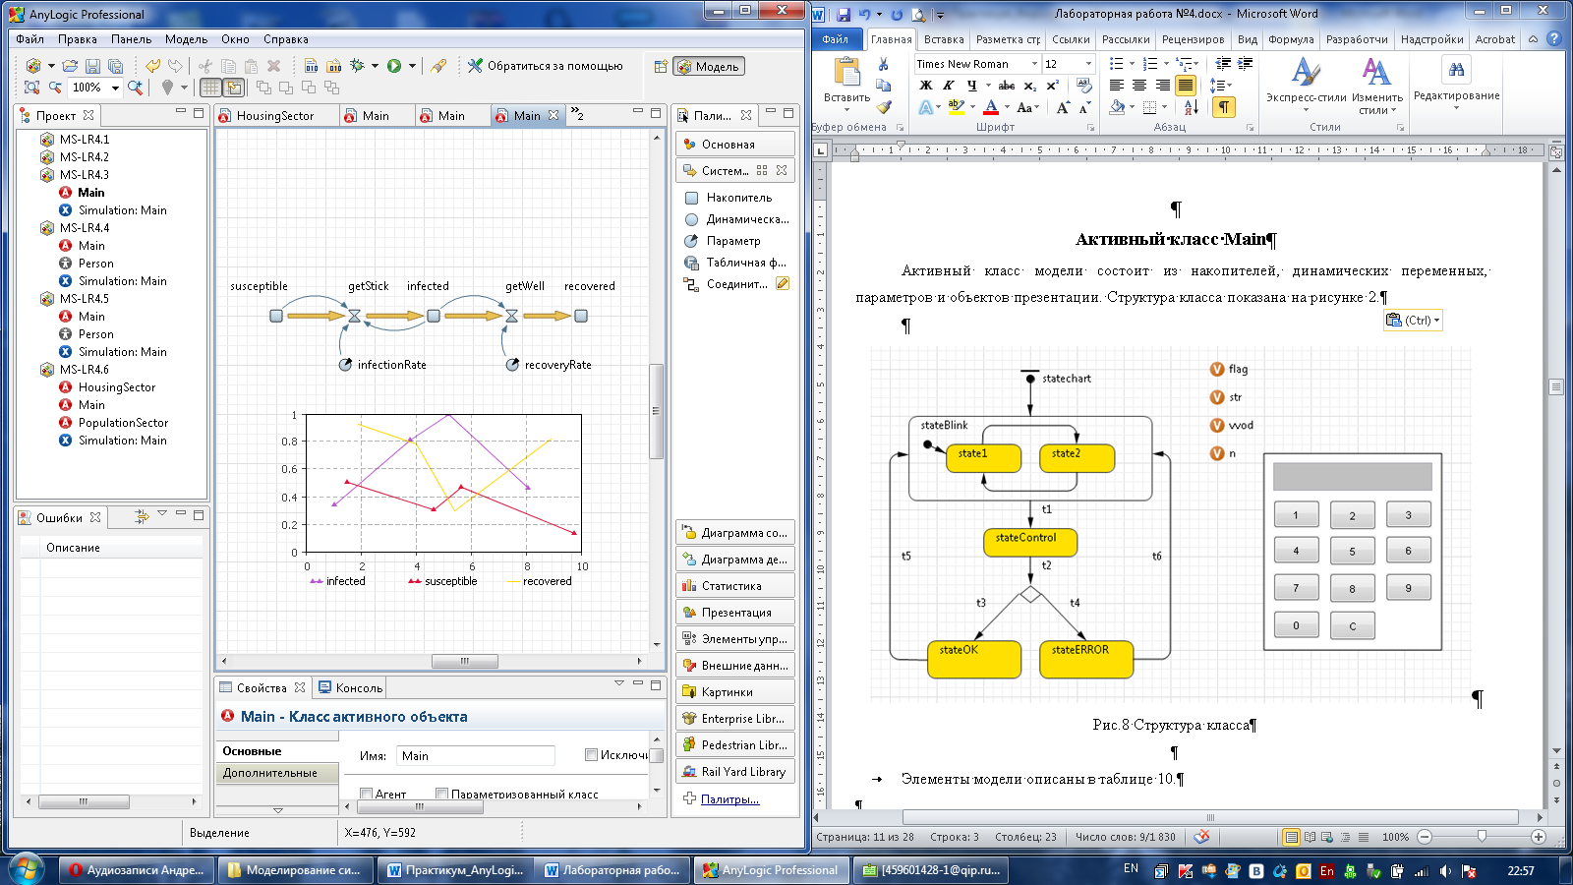Image resolution: width=1573 pixels, height=885 pixels.
Task: Click Sort icon in Word paragraph group
Action: (x=1191, y=107)
